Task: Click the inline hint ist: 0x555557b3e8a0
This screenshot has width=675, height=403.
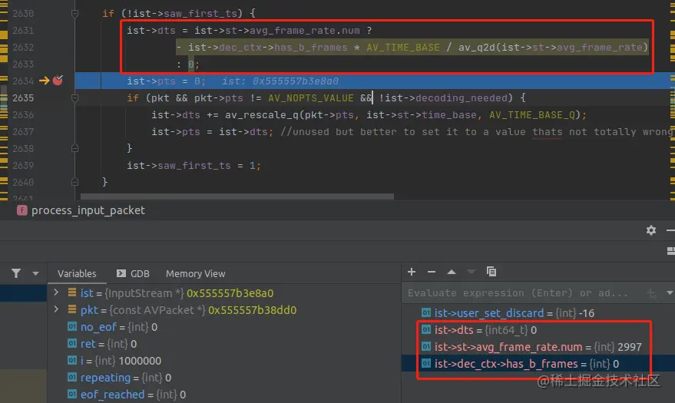Action: [x=280, y=81]
